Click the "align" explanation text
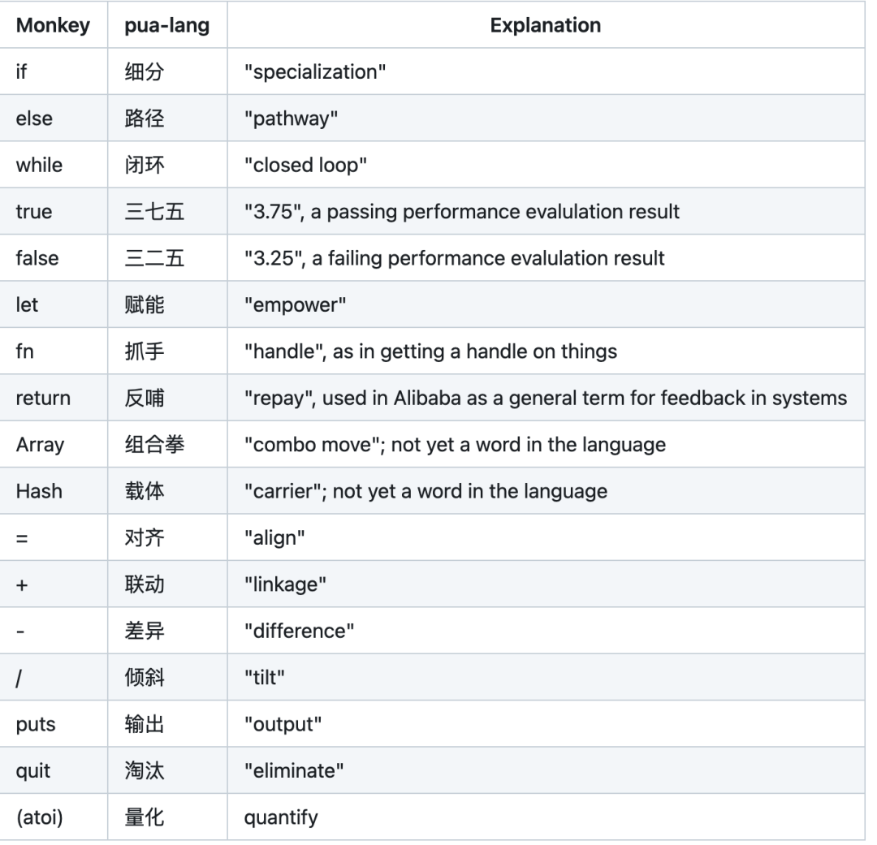877x845 pixels. coord(274,538)
